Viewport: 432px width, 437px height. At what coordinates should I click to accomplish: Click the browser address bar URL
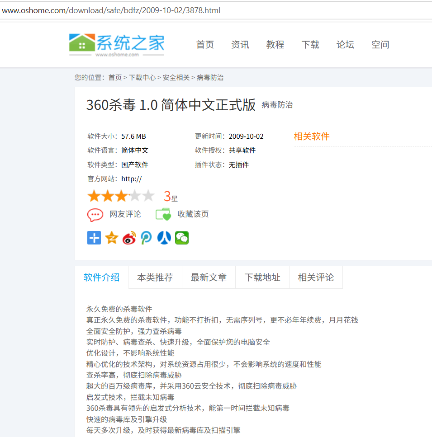pos(111,10)
